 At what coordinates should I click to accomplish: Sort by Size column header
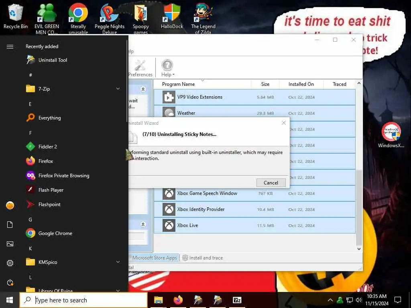(x=265, y=84)
